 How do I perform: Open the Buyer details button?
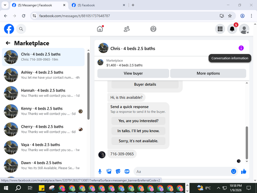[145, 84]
